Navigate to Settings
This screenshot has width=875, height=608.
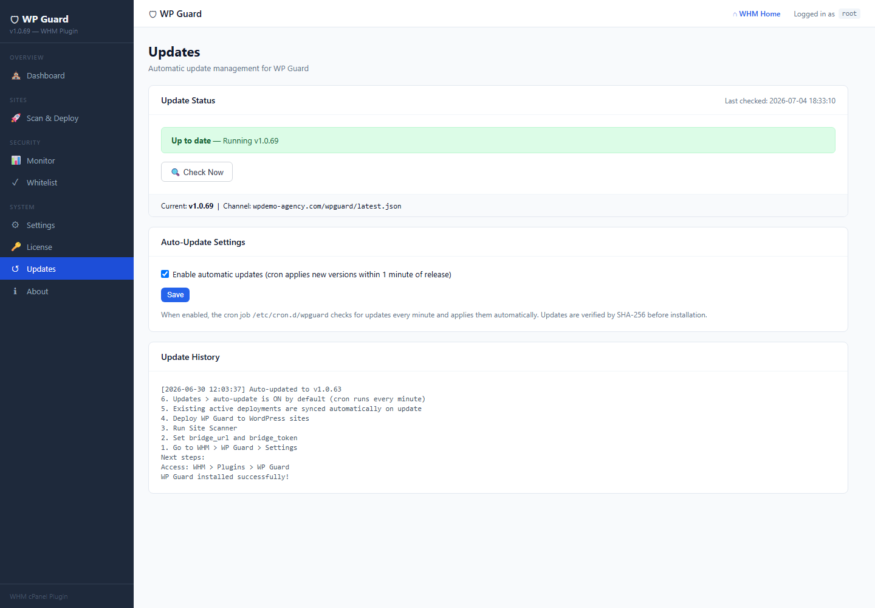[x=67, y=225]
